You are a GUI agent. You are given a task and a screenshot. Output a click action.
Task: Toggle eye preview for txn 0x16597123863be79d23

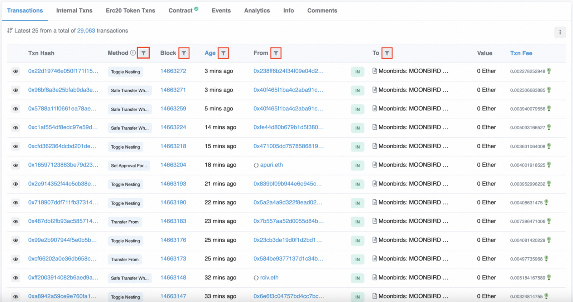(15, 165)
